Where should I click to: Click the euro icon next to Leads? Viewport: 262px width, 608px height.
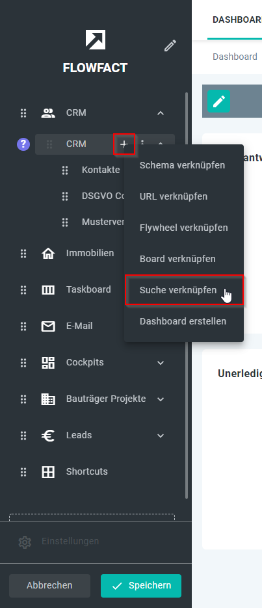(48, 436)
